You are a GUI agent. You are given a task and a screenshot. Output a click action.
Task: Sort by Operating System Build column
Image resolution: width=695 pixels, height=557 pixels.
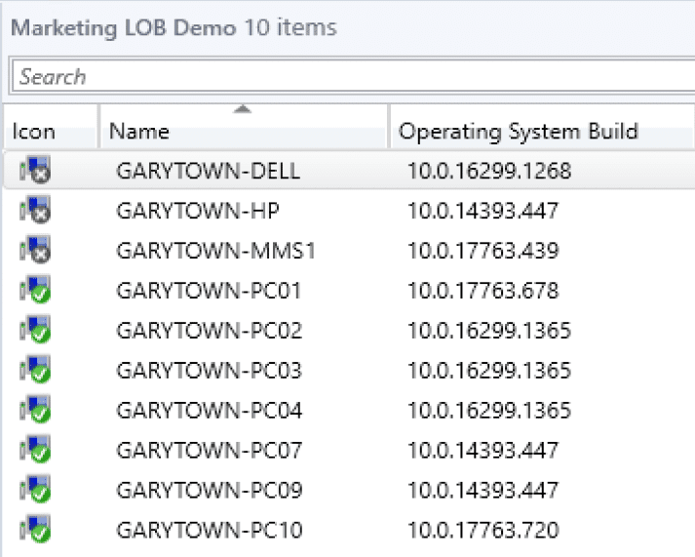(518, 132)
